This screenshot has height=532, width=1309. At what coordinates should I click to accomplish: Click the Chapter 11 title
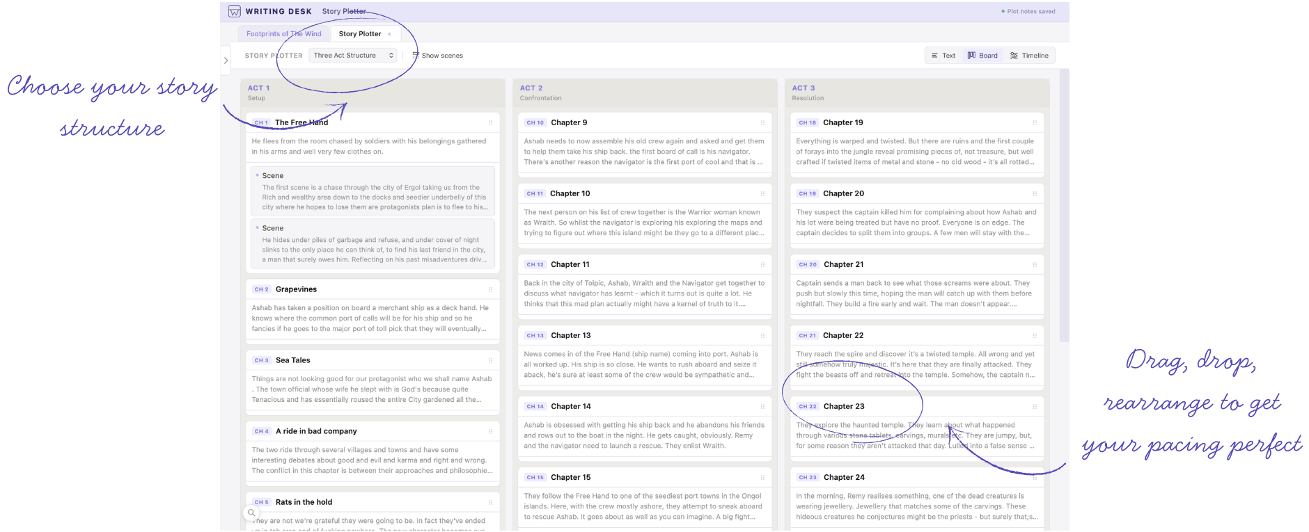pyautogui.click(x=570, y=264)
